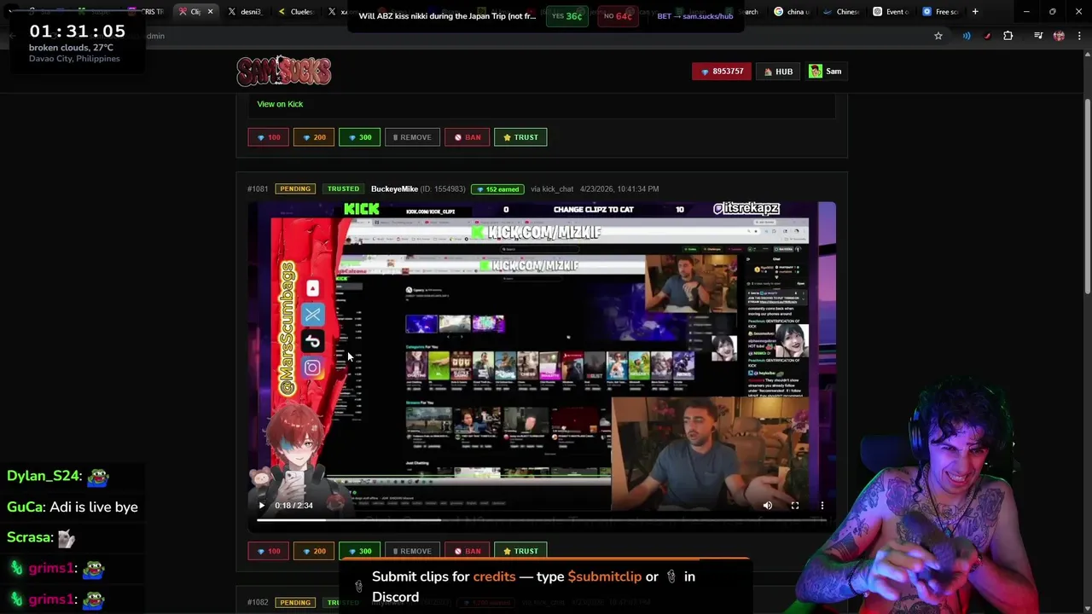Award 300 credits beneath the #1081 video
Viewport: 1092px width, 614px height.
(x=359, y=551)
